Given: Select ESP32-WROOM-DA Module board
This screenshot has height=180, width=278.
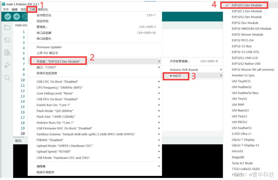Looking at the screenshot, I should click(x=251, y=29).
